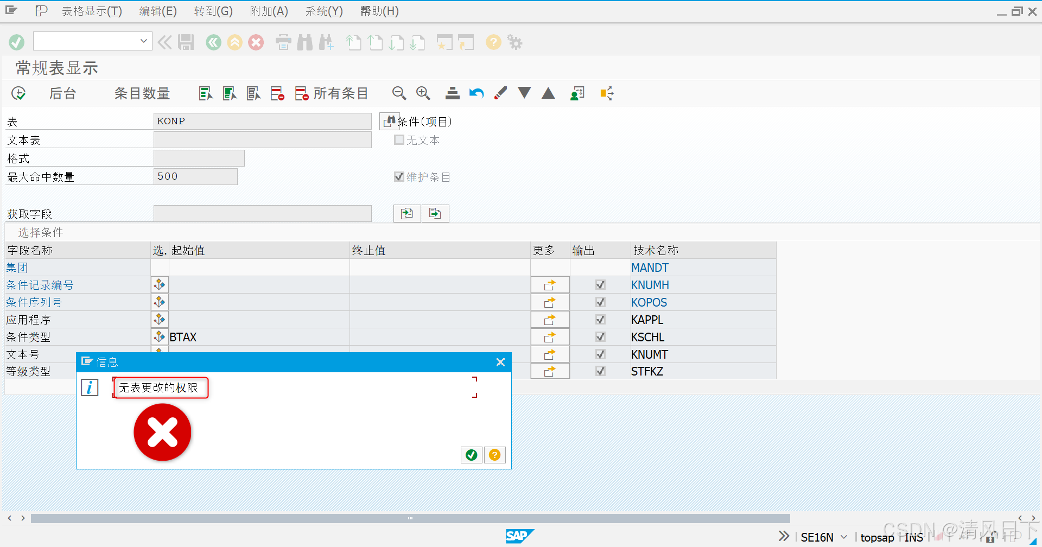Image resolution: width=1042 pixels, height=547 pixels.
Task: Click the Back (green arrow) icon
Action: point(213,42)
